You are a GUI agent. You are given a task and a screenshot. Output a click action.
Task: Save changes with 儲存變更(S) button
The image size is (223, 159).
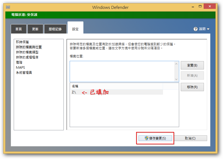tap(155, 138)
